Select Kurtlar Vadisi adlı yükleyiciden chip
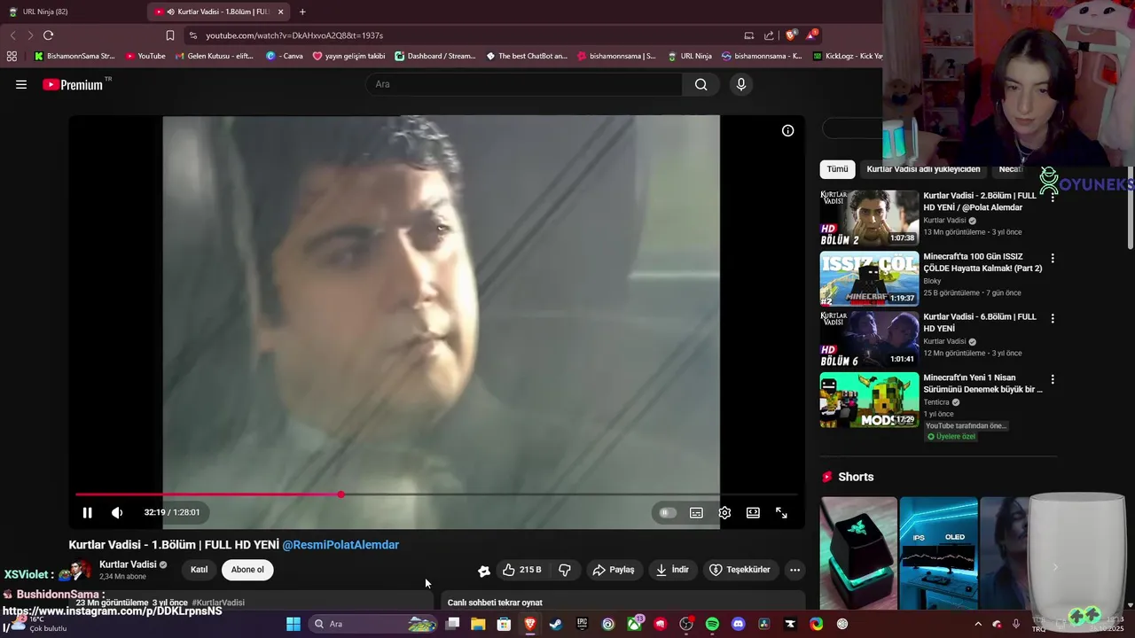Screen dimensions: 1135x638 [x=923, y=169]
